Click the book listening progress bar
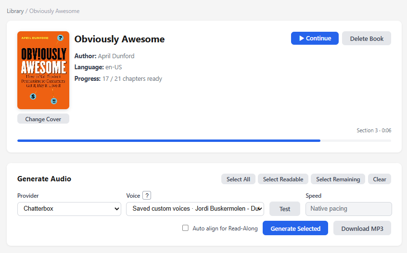The height and width of the screenshot is (253, 407). [204, 140]
